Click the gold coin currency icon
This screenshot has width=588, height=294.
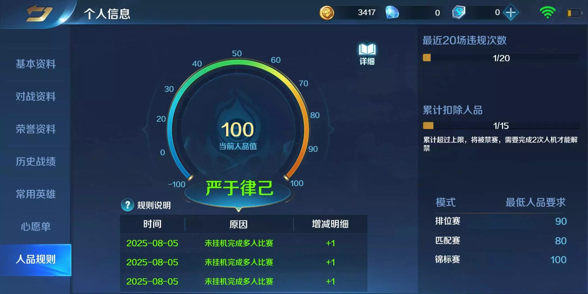coord(326,13)
